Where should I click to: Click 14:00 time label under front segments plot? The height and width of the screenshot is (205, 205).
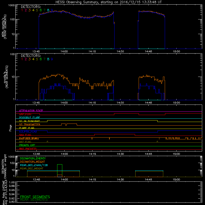(64, 52)
